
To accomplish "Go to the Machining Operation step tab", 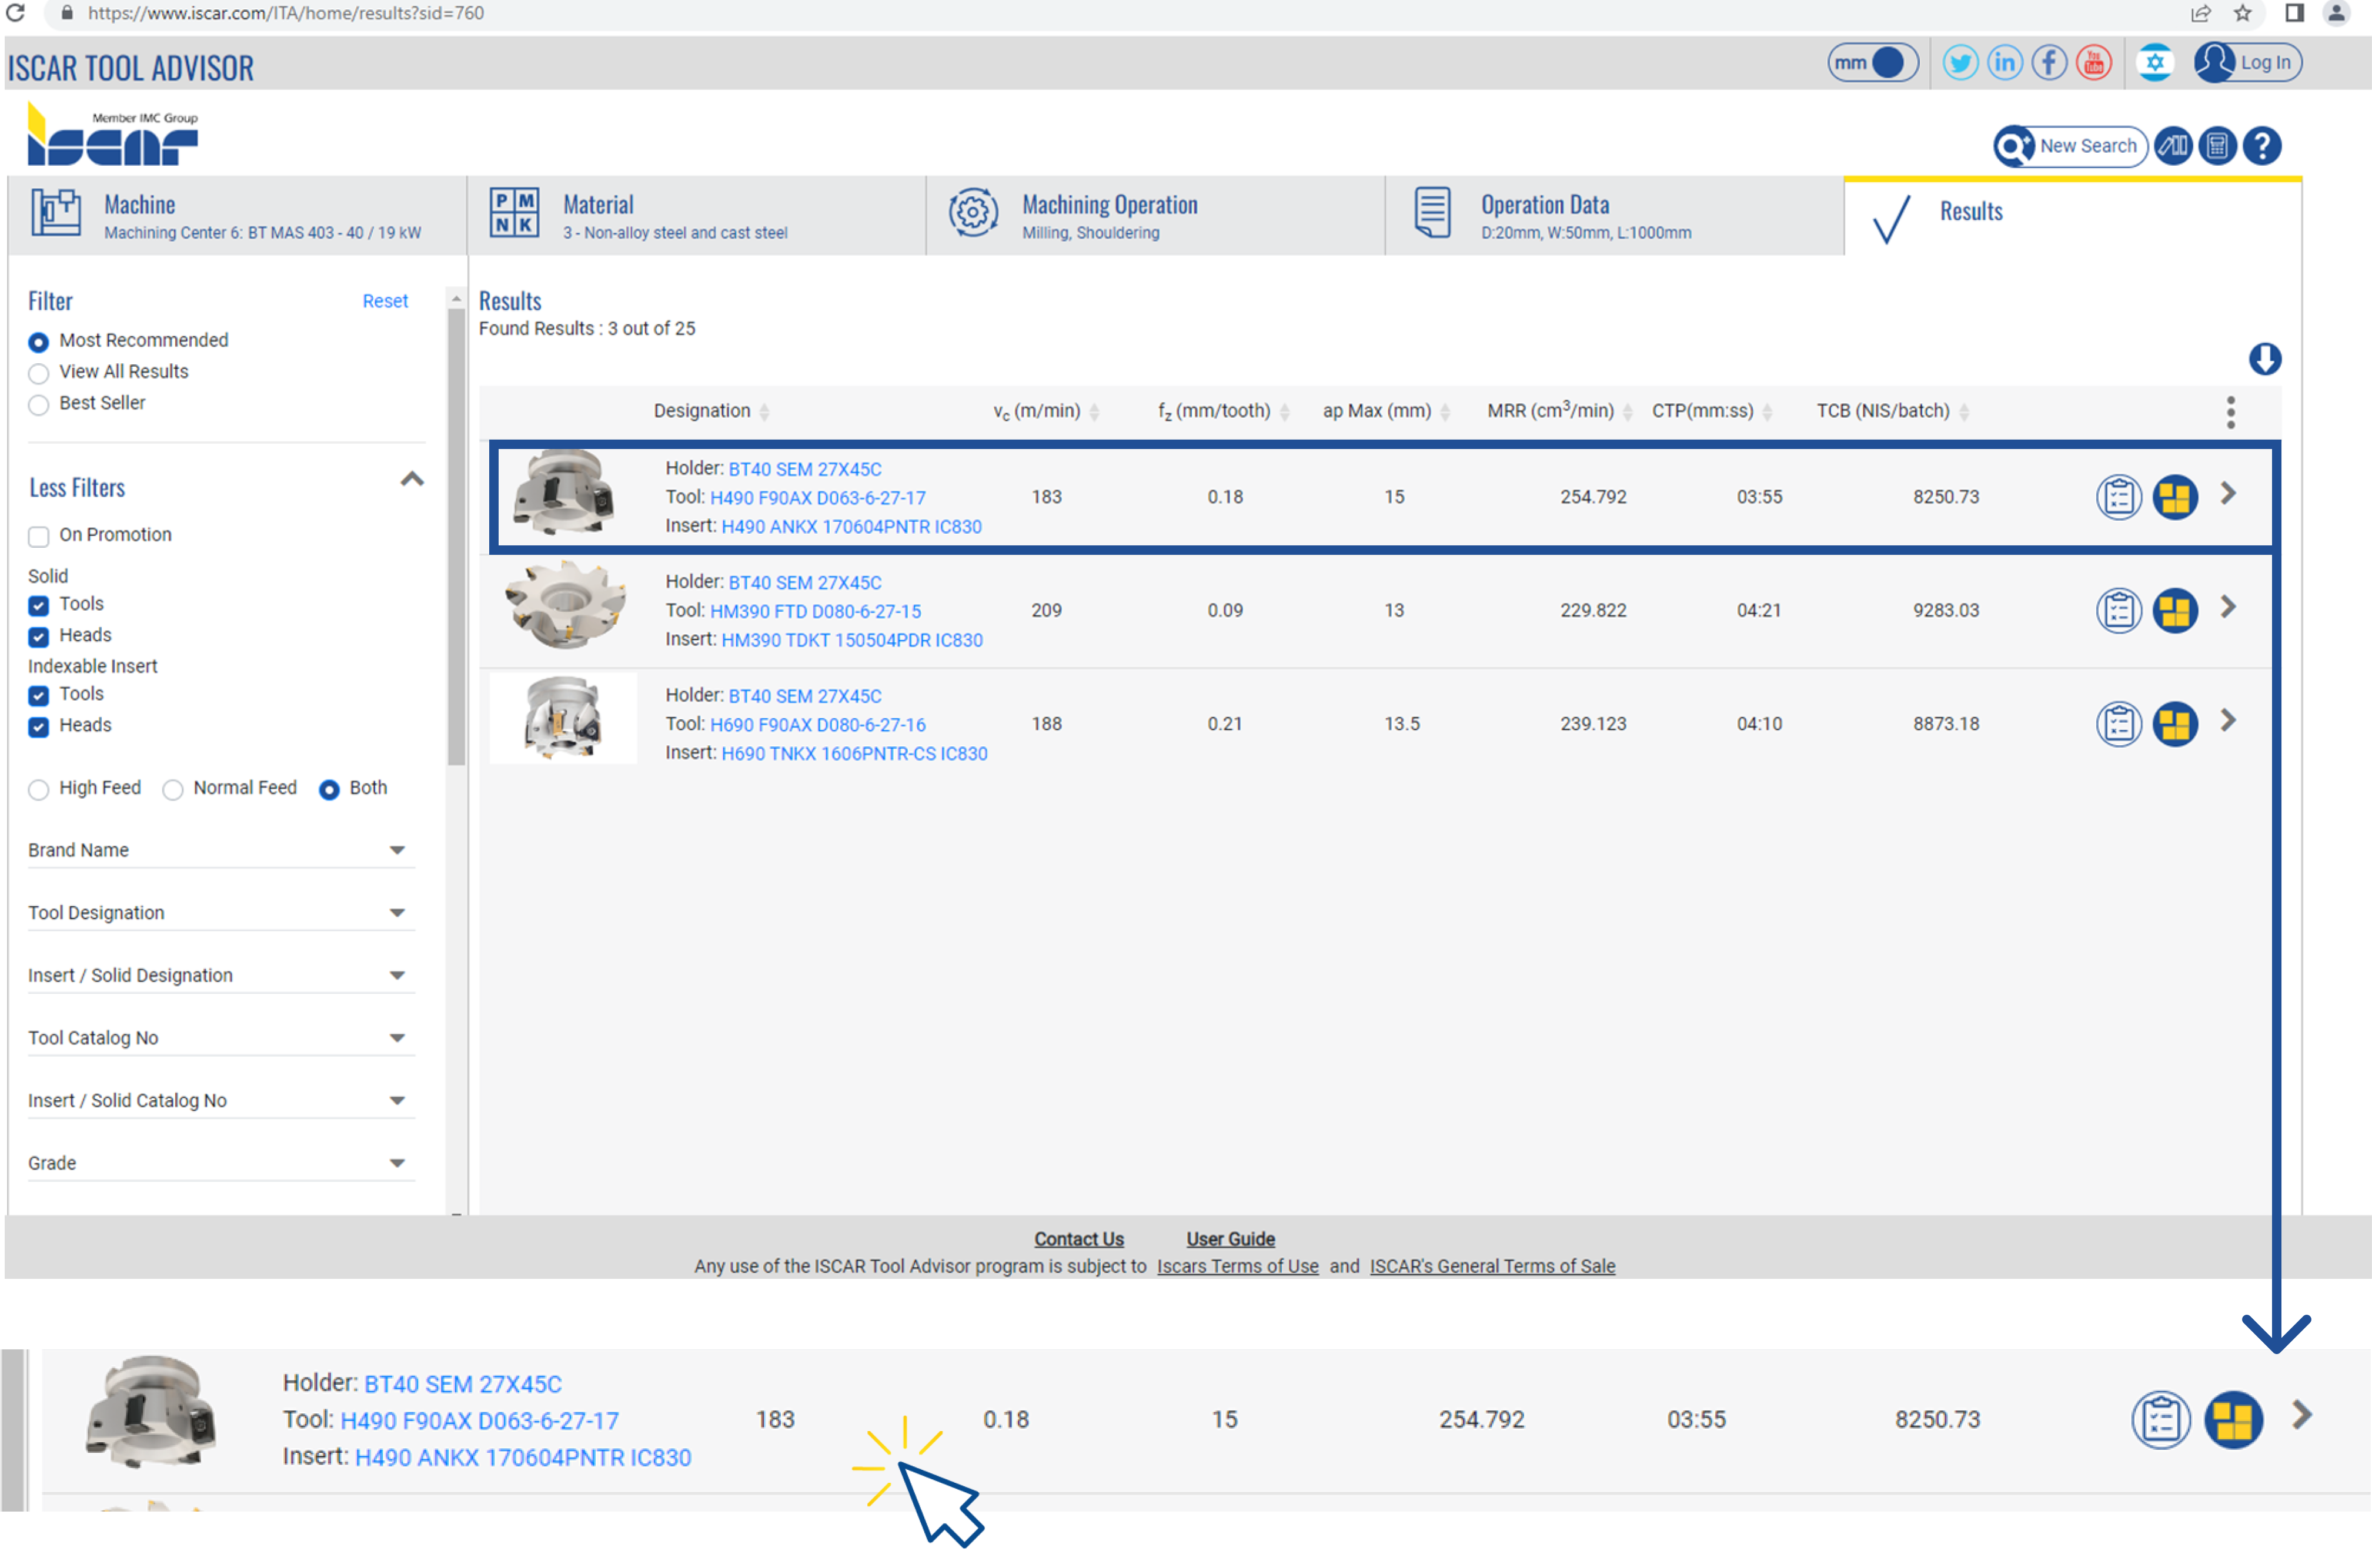I will click(x=1155, y=217).
